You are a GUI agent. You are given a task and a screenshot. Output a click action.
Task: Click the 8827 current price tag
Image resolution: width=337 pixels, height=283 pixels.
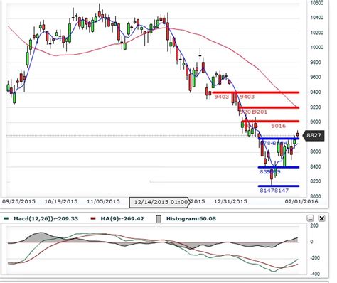click(x=313, y=135)
